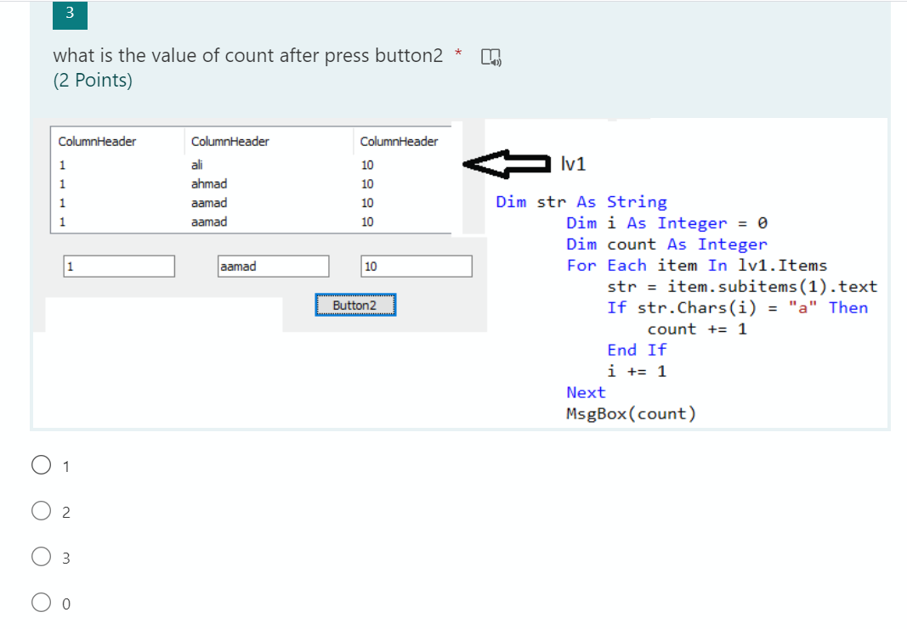Click the textbox containing value 1
This screenshot has height=629, width=907.
(118, 266)
